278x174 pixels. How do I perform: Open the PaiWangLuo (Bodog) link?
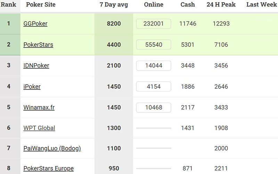coord(52,148)
